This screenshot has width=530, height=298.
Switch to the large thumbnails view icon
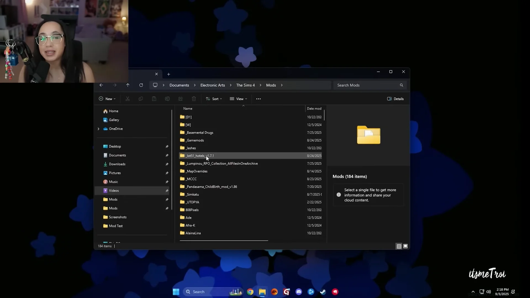pyautogui.click(x=405, y=246)
